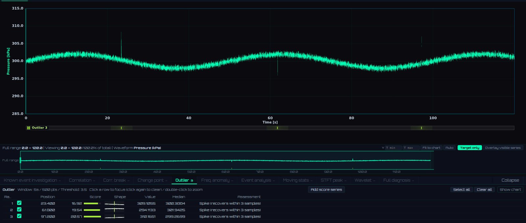Click the Assessment column header
The image size is (526, 223).
(x=249, y=197)
